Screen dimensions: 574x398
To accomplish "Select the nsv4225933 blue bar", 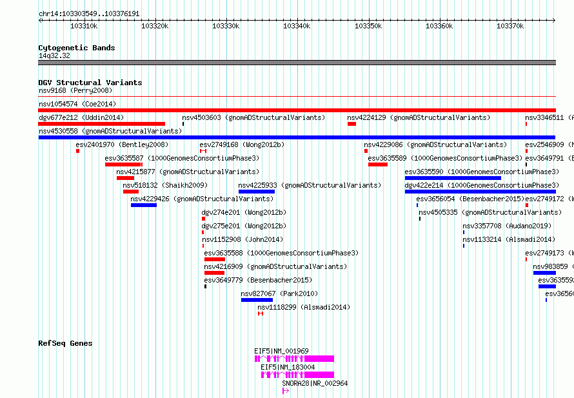I will coord(257,192).
